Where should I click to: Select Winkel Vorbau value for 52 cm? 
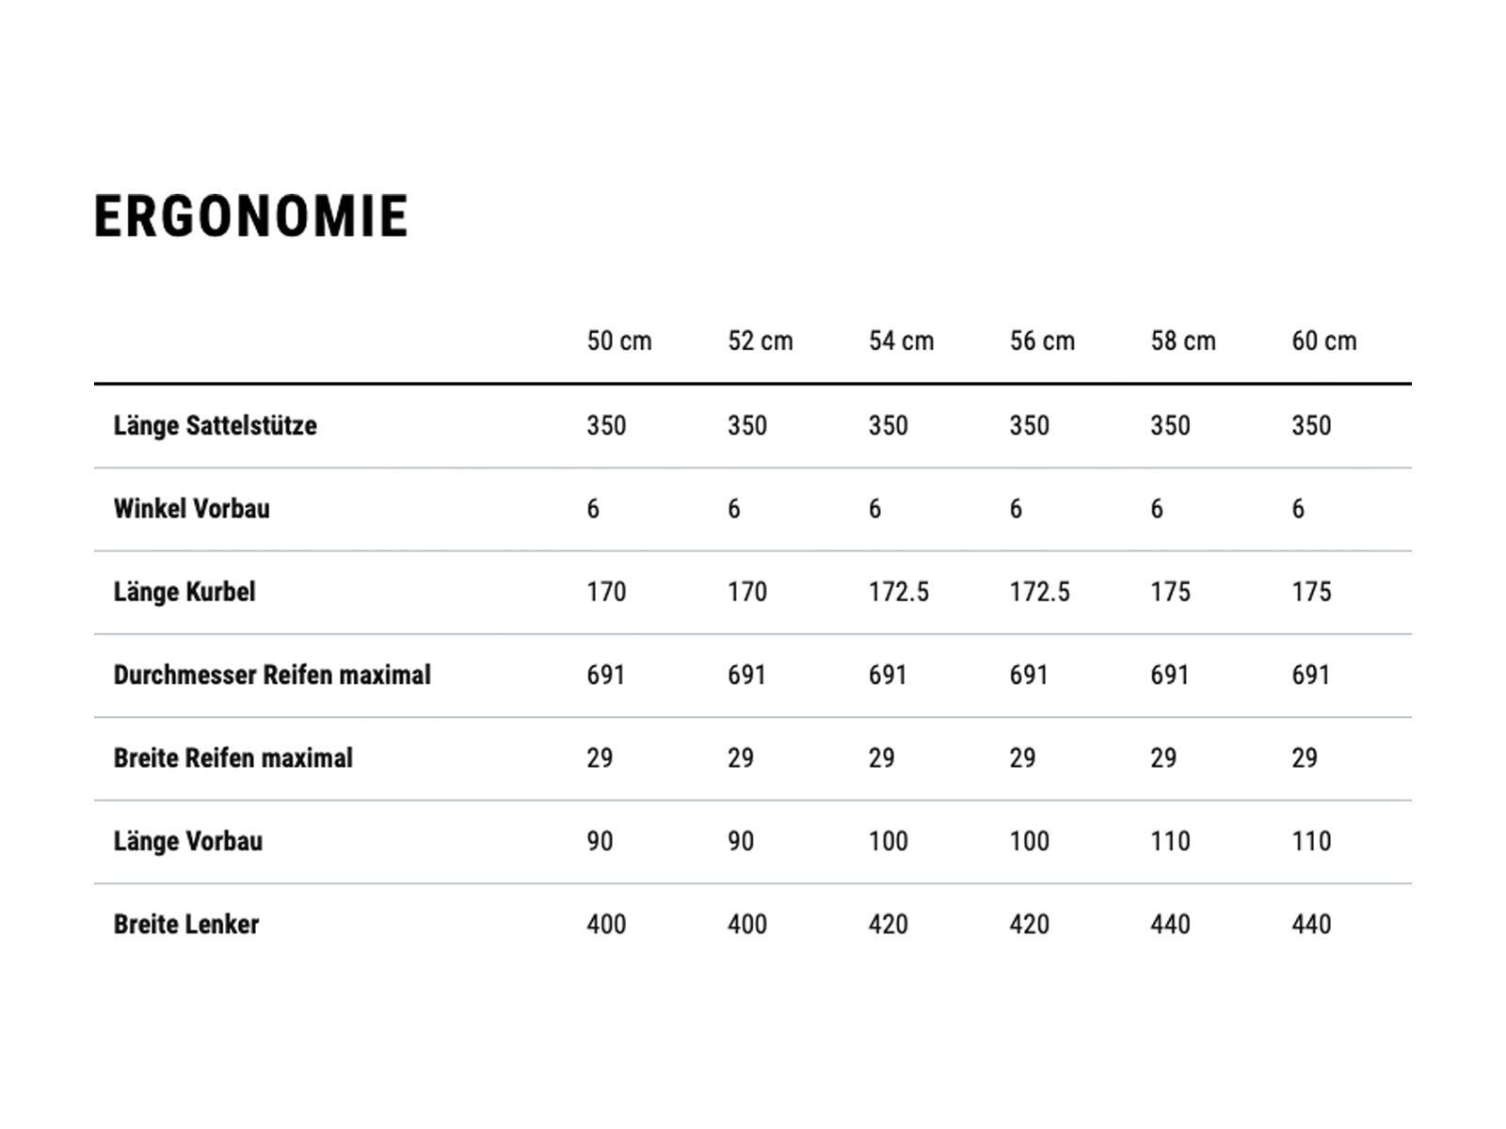(x=734, y=509)
